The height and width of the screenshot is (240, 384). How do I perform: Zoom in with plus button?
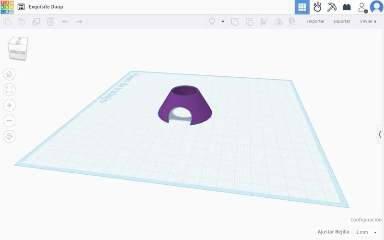9,105
